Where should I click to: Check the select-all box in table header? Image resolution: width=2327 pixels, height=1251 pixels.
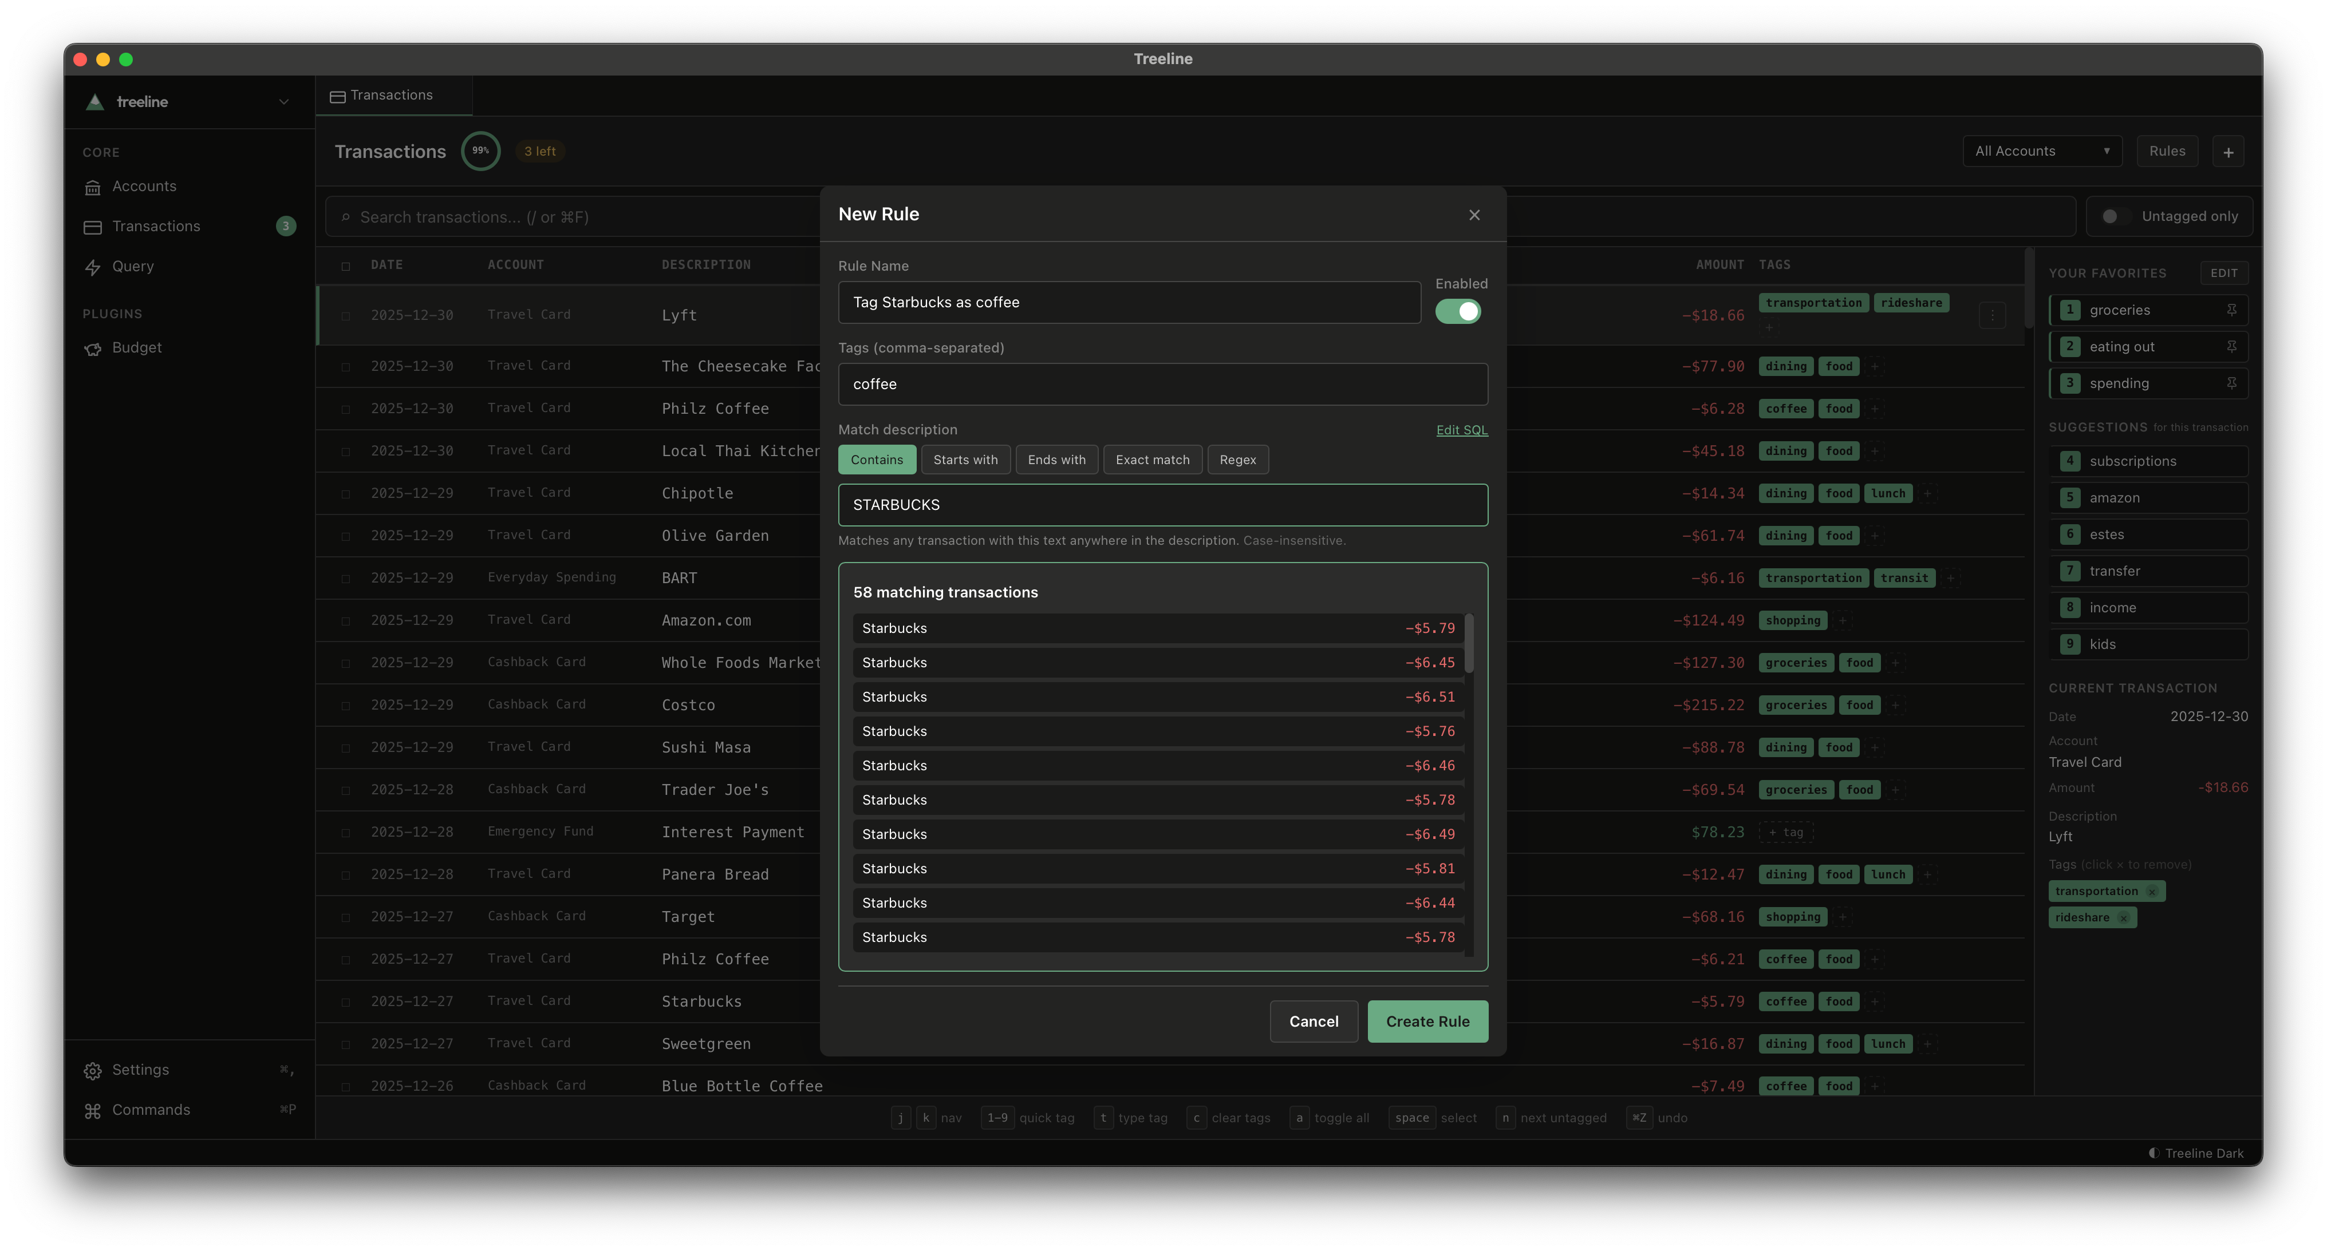pyautogui.click(x=345, y=266)
